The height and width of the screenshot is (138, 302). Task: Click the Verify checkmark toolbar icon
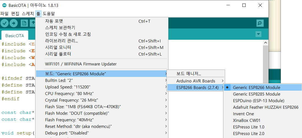coord(5,23)
